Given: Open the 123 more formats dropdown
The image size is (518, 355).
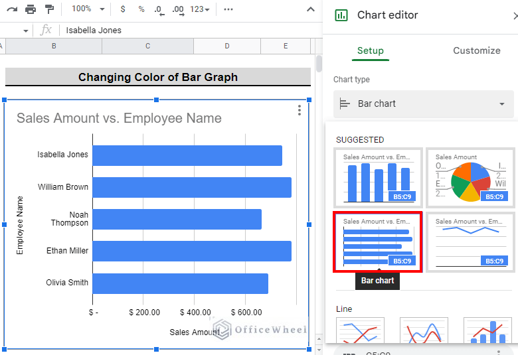Looking at the screenshot, I should point(199,9).
